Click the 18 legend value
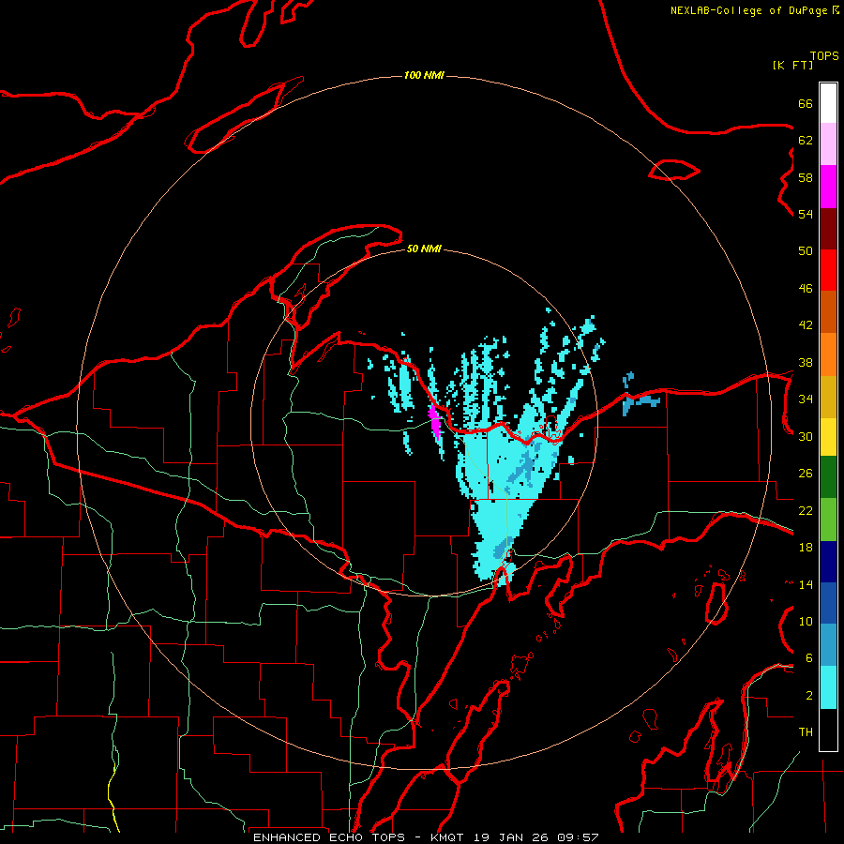Viewport: 844px width, 844px height. click(806, 548)
